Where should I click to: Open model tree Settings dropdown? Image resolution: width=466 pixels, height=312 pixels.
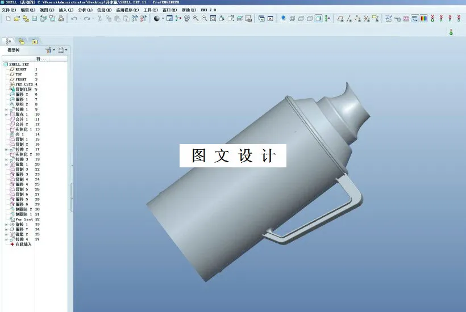pos(63,50)
